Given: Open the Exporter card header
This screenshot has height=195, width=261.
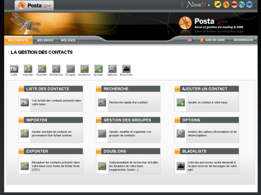Looking at the screenshot, I should point(51,151).
